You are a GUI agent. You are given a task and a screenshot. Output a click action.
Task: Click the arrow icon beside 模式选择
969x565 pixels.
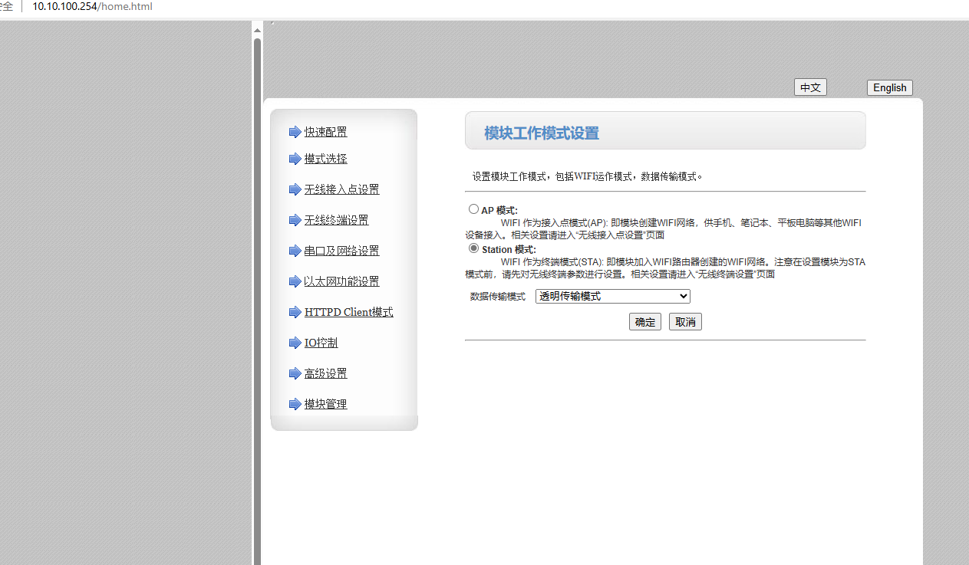coord(295,159)
